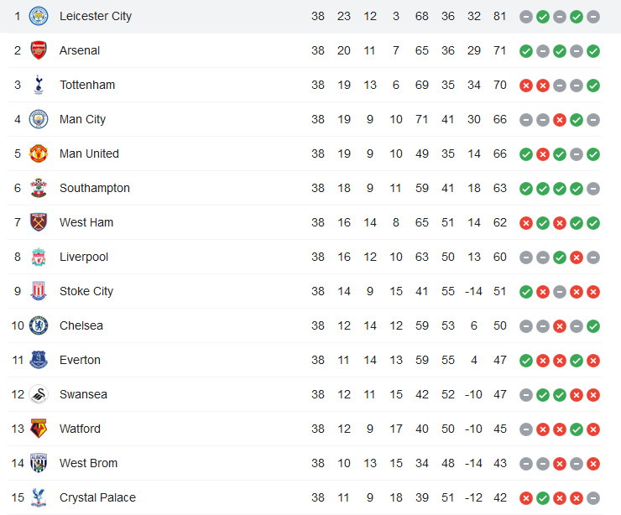Open the West Brom team link
The image size is (621, 515).
88,463
